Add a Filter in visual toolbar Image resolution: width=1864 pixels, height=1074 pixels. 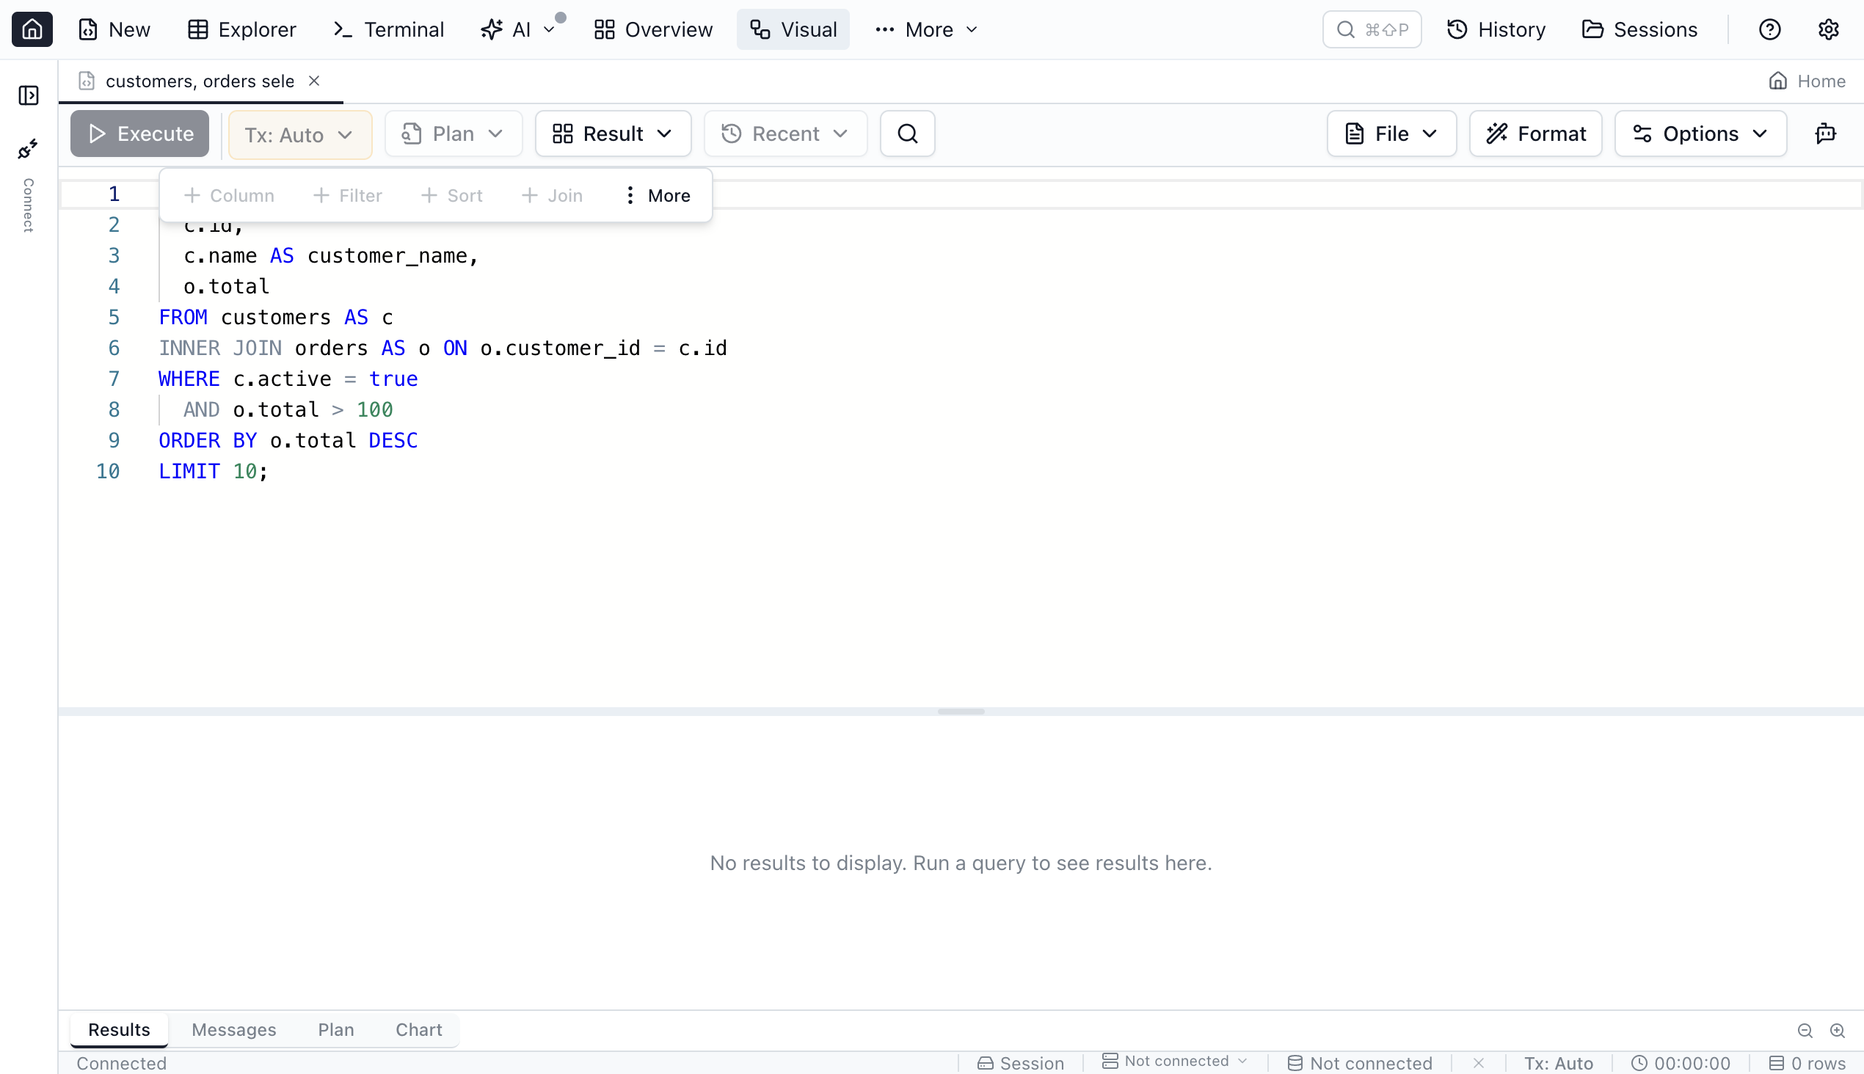point(348,195)
